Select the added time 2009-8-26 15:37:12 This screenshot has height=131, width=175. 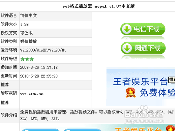[39, 67]
